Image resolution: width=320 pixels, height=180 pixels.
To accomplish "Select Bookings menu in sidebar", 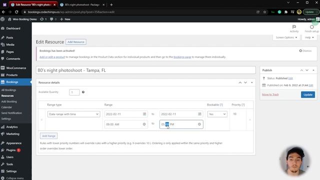I will [15, 82].
